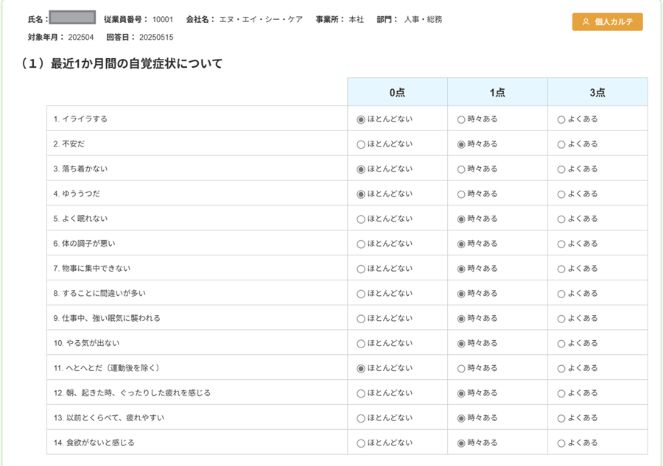Choose よくある for 4. ゆううつだ
The width and height of the screenshot is (663, 466).
(x=561, y=194)
